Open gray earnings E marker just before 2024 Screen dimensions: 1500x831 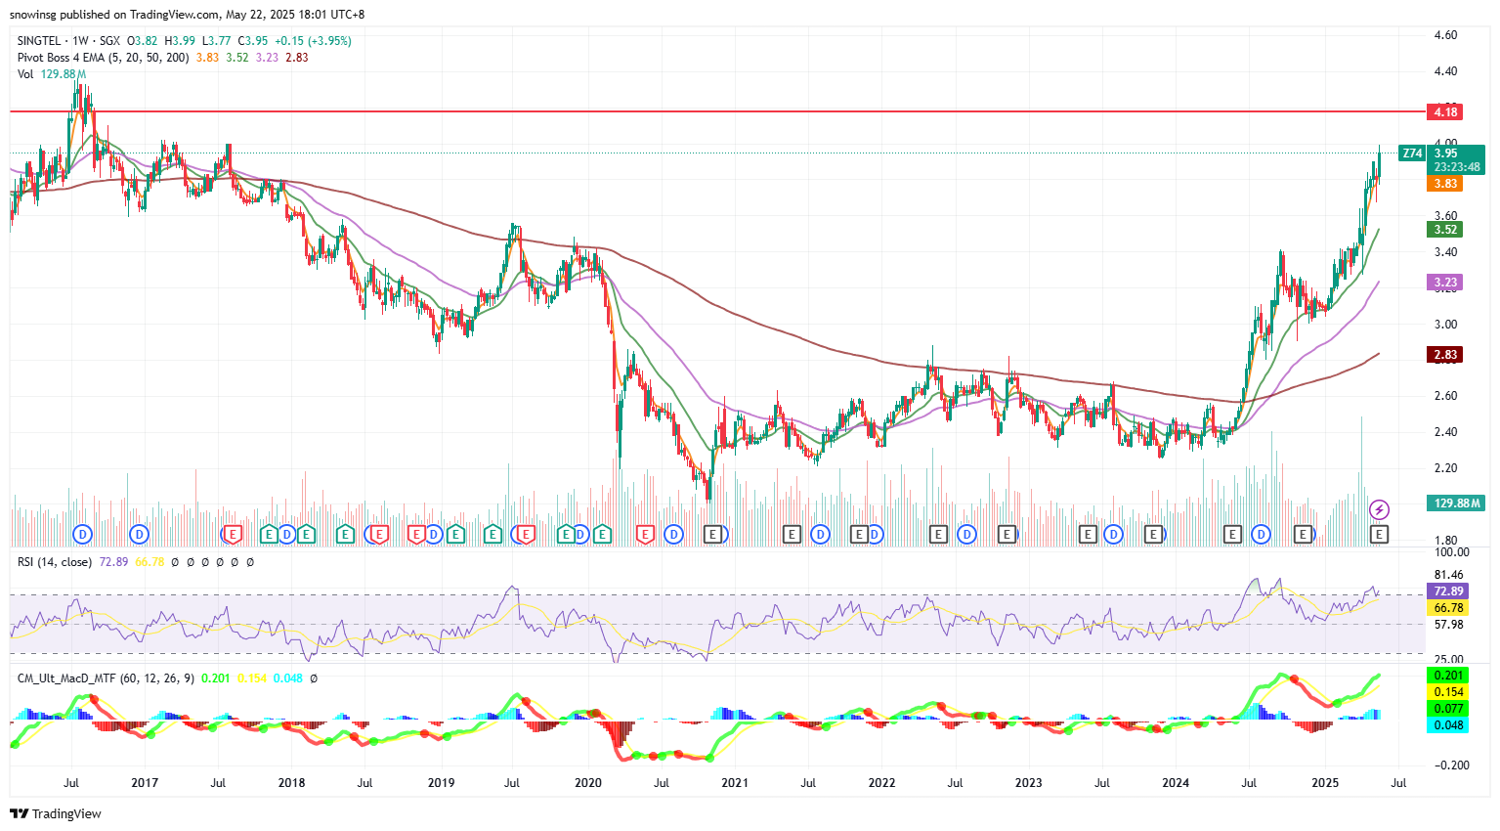(x=1153, y=534)
